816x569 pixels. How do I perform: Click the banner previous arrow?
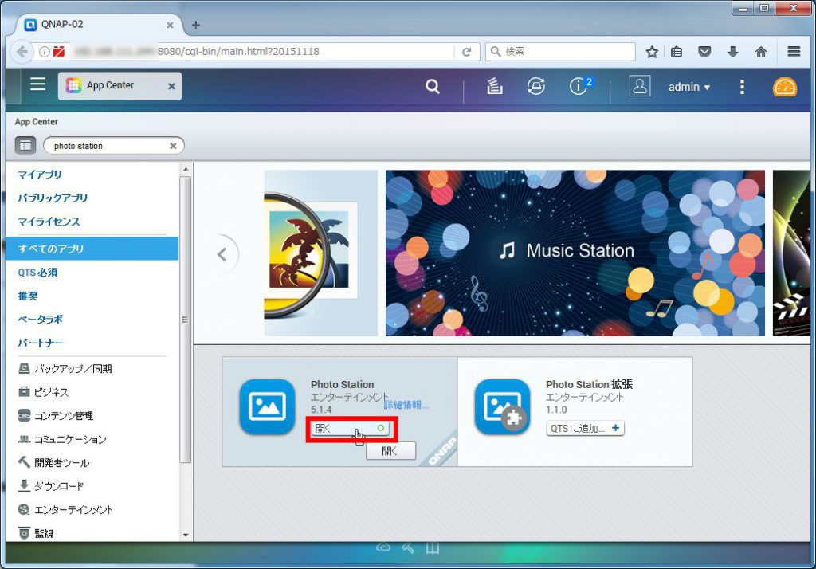pyautogui.click(x=222, y=254)
